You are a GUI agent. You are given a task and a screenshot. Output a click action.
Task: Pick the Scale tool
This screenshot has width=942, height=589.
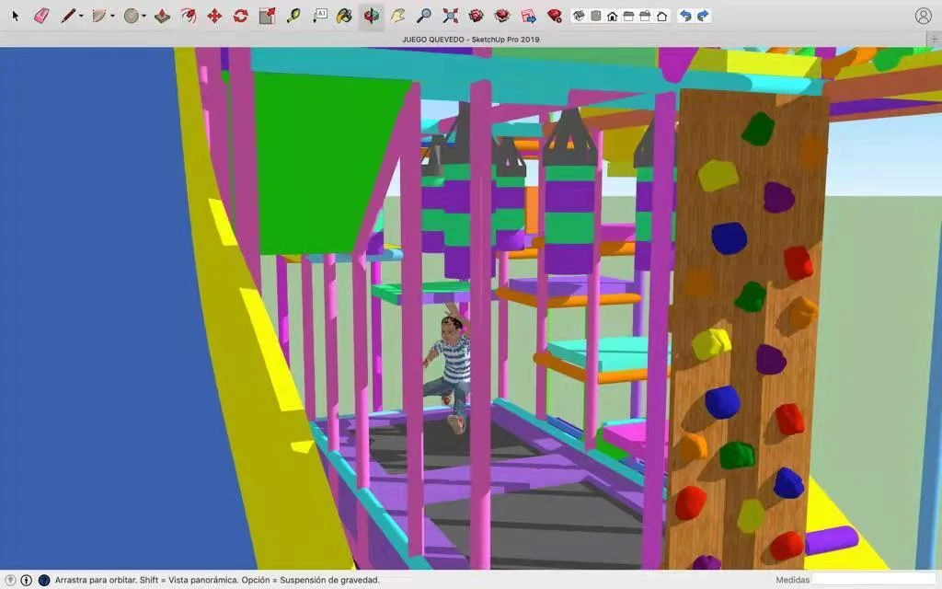click(267, 16)
